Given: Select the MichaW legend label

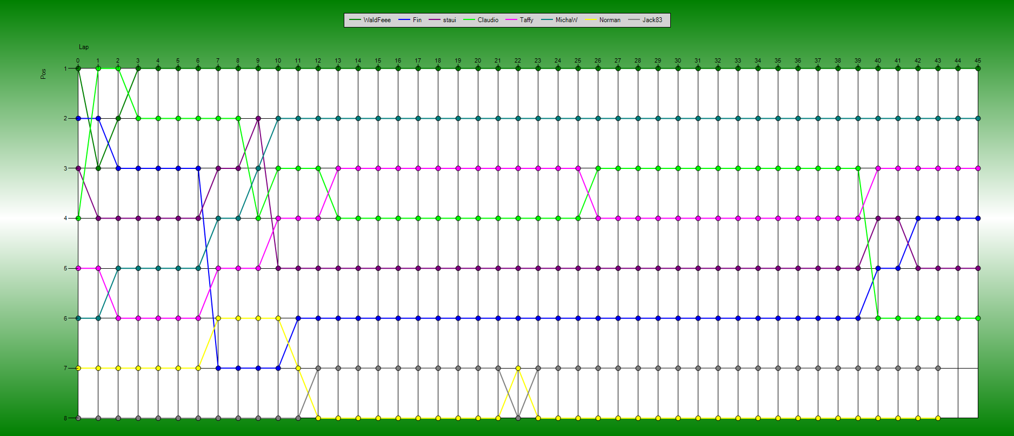Looking at the screenshot, I should pyautogui.click(x=566, y=20).
